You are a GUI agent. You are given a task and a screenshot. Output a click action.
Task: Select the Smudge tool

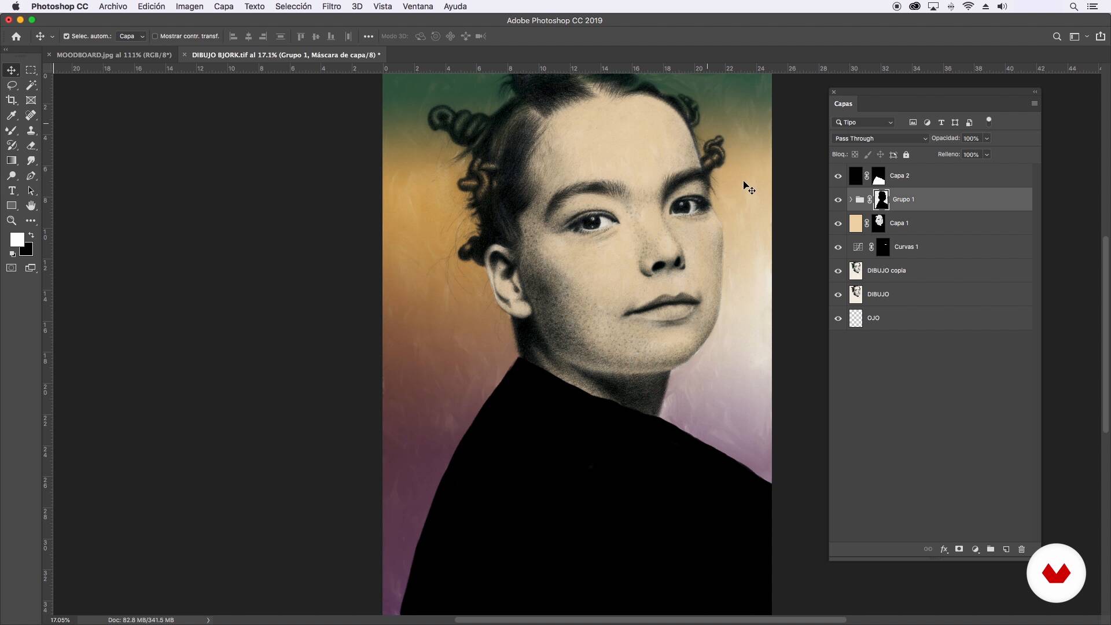(x=31, y=160)
